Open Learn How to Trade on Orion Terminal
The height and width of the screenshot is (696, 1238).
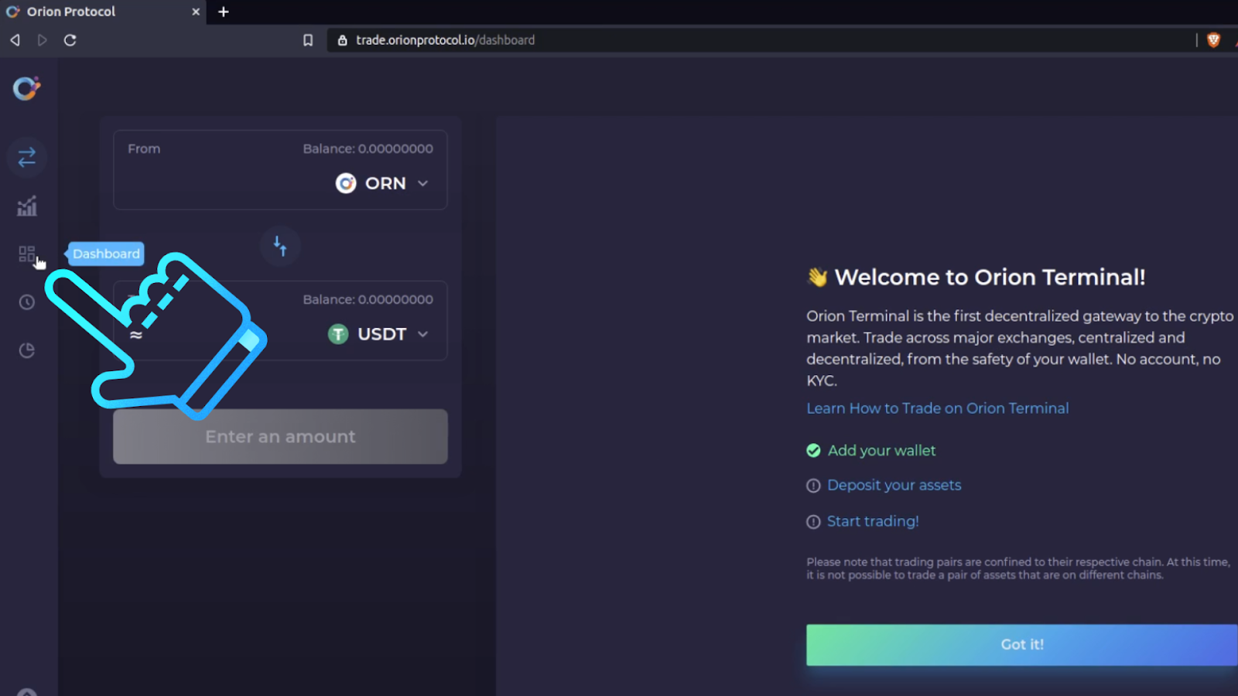click(938, 408)
